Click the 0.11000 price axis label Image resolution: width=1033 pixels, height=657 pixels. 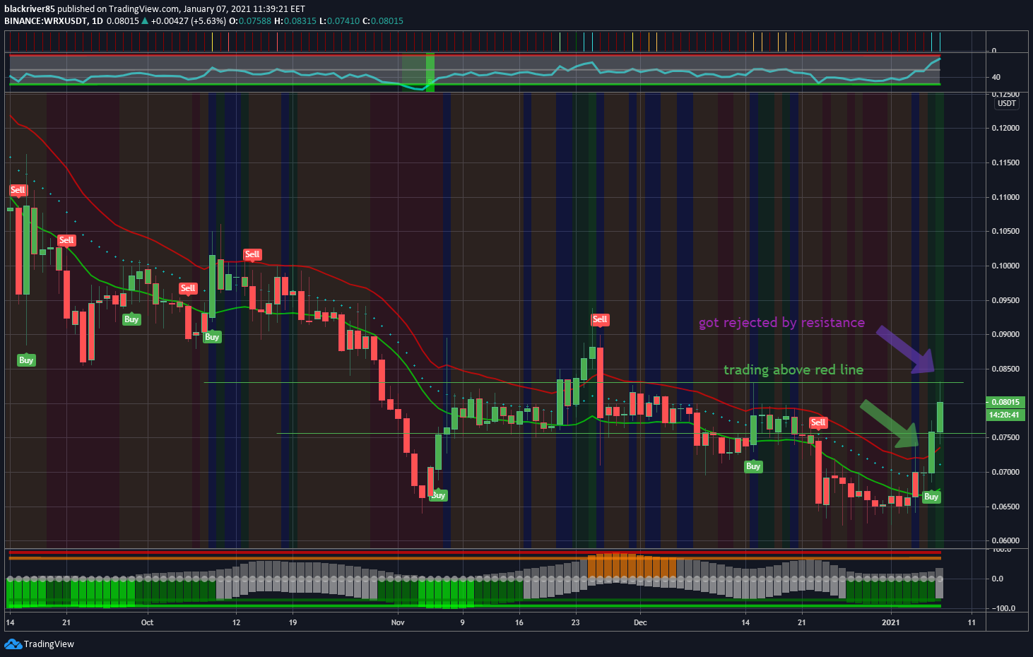click(1005, 197)
